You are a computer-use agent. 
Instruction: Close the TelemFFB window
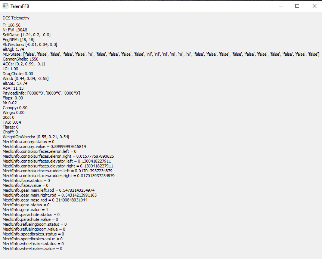[314, 6]
